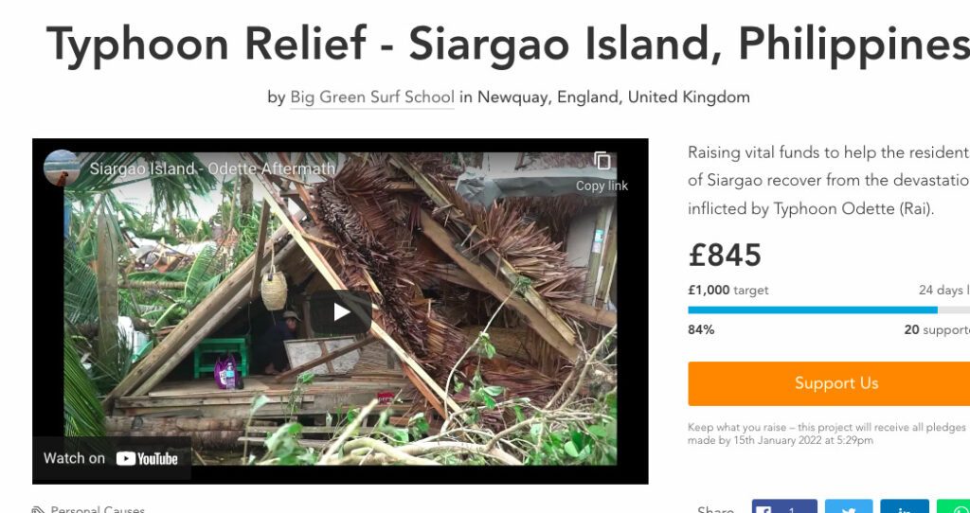Click the Typhoon Relief page heading
The width and height of the screenshot is (970, 513).
508,45
